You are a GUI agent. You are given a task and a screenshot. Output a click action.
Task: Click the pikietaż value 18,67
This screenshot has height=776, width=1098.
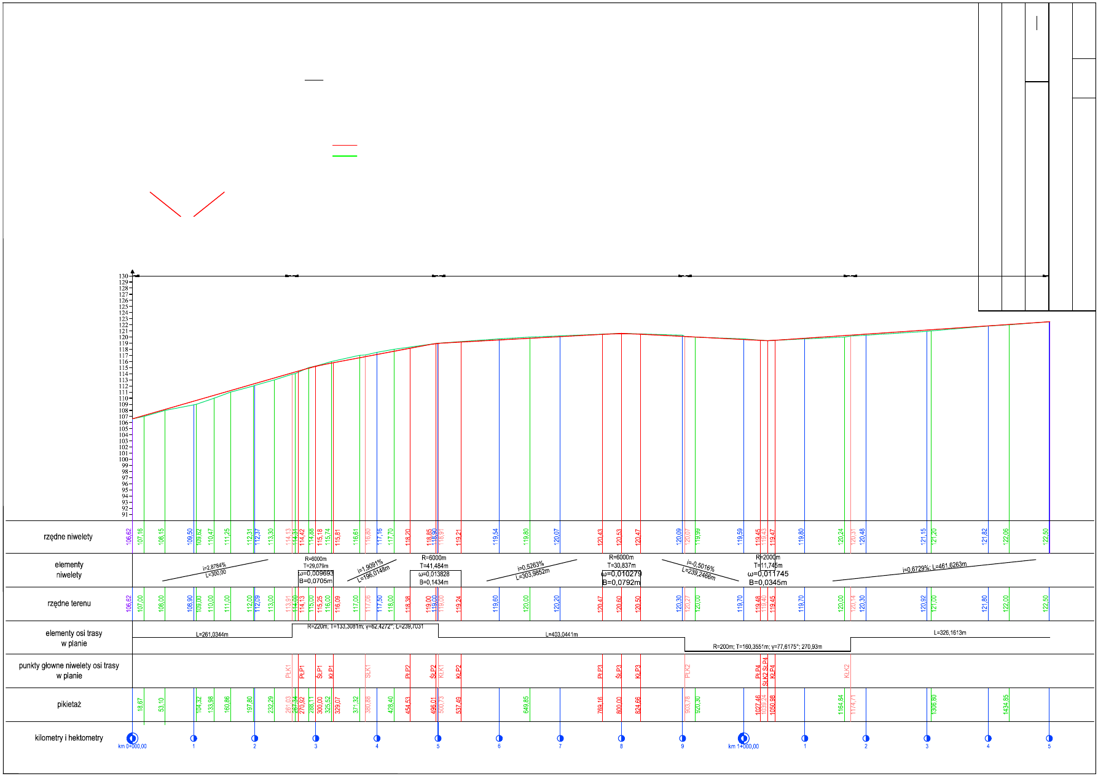(x=140, y=705)
